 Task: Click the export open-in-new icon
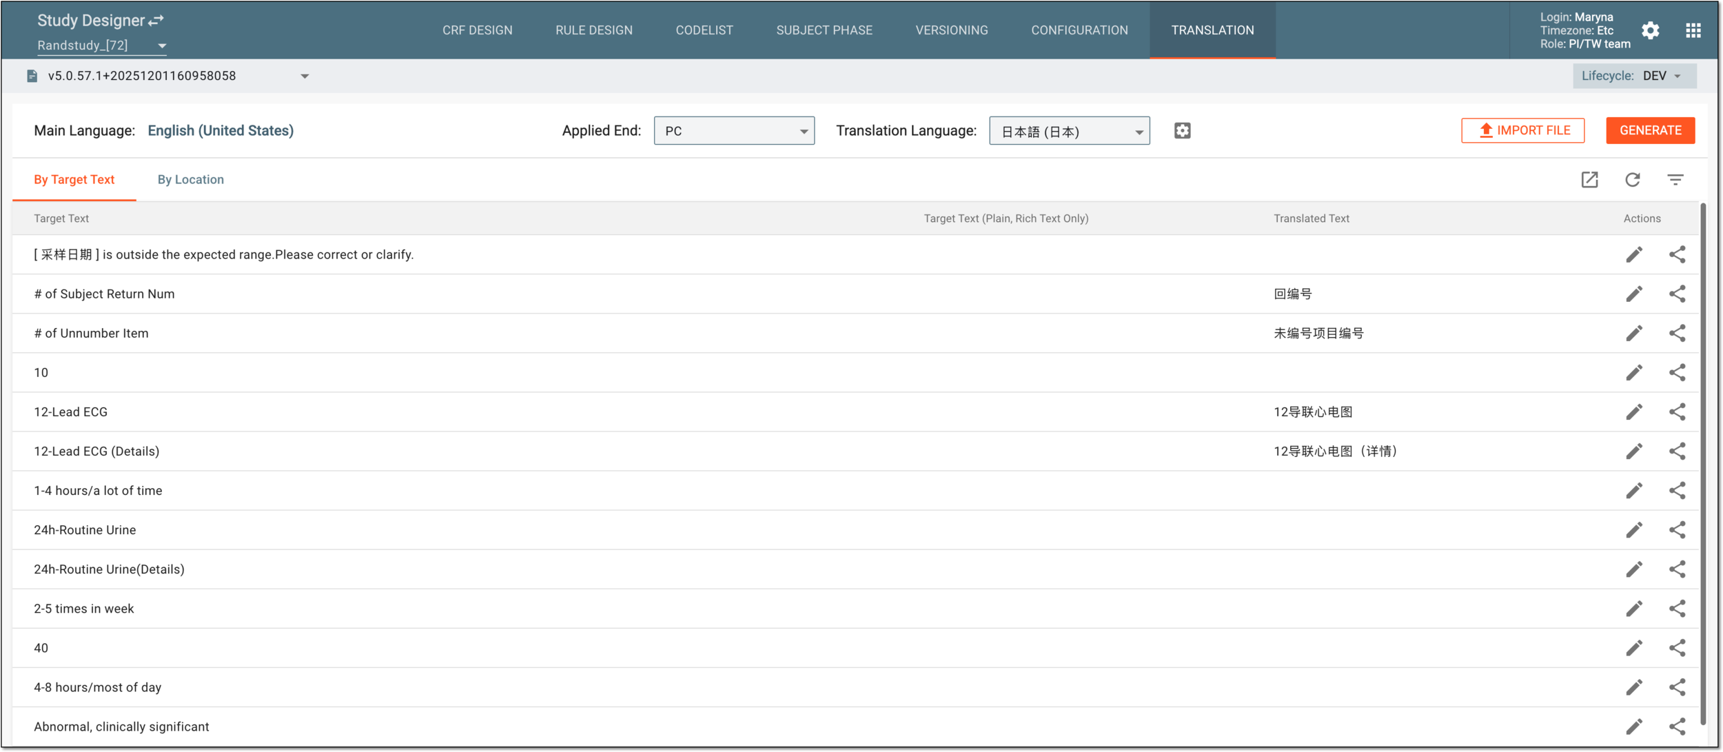[x=1589, y=180]
